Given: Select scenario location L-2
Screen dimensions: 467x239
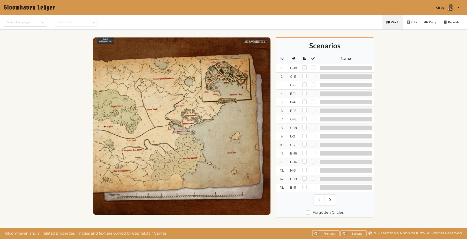Looking at the screenshot, I should 292,136.
